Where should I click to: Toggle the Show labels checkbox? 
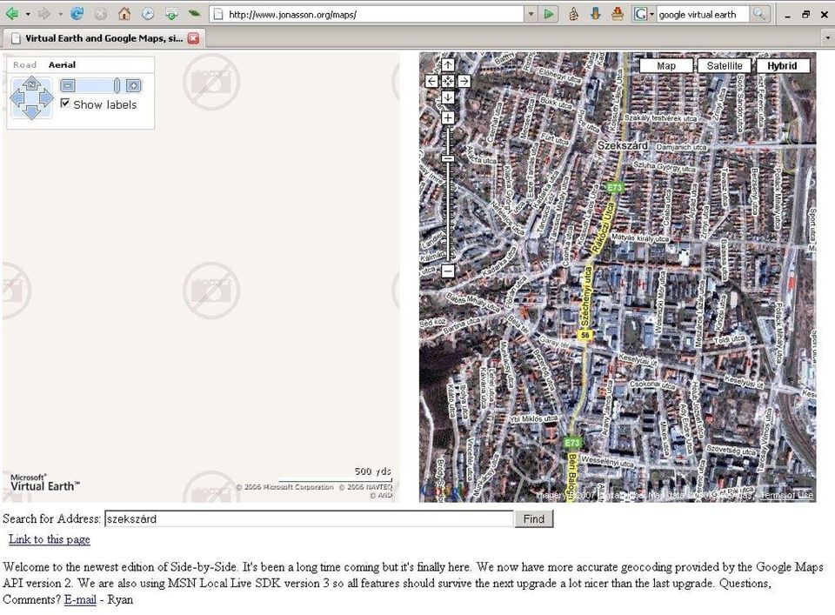[x=65, y=104]
